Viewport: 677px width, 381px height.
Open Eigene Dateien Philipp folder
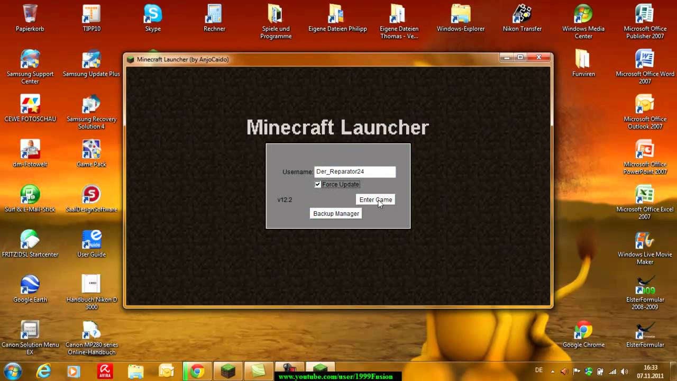click(x=337, y=17)
